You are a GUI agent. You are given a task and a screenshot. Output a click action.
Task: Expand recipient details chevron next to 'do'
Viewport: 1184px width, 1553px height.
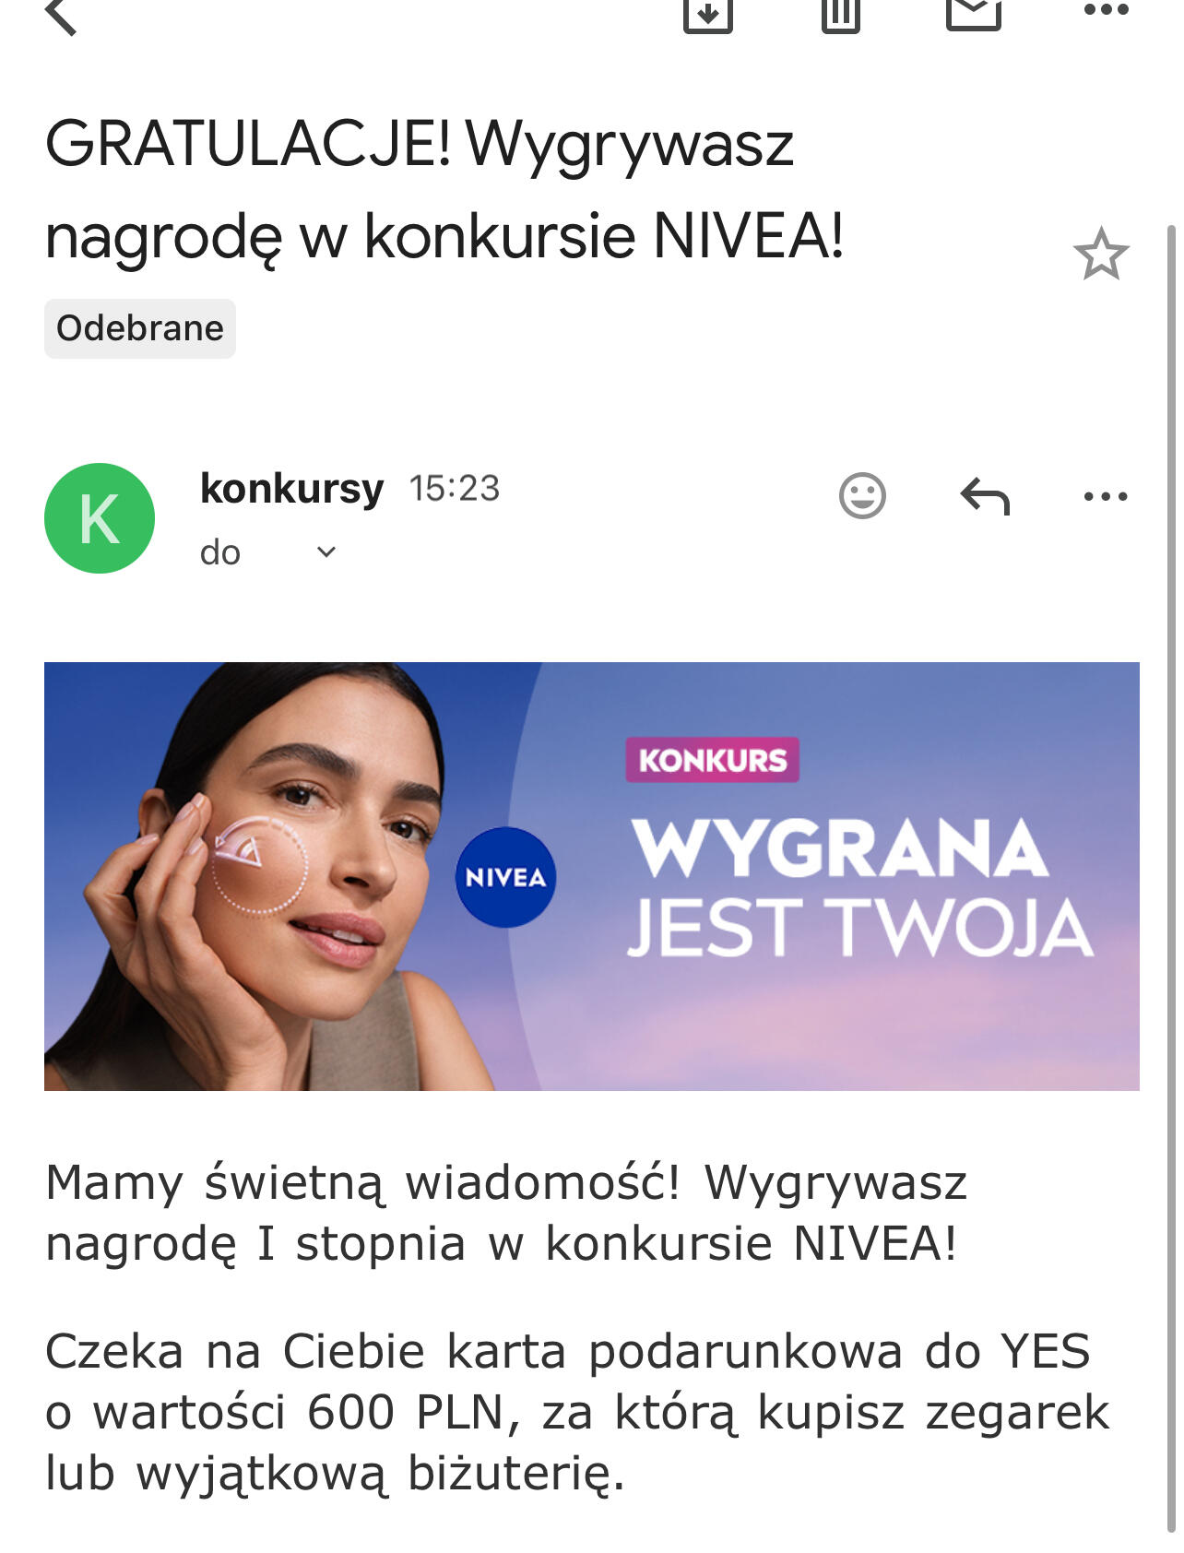pos(326,552)
